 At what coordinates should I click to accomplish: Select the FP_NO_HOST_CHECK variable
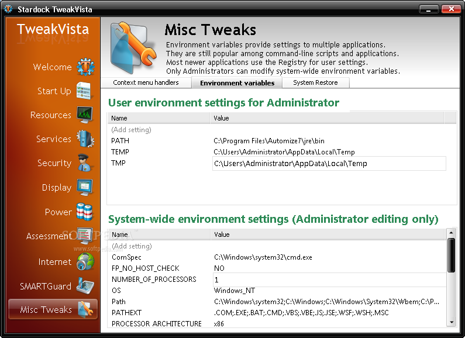[x=145, y=268]
